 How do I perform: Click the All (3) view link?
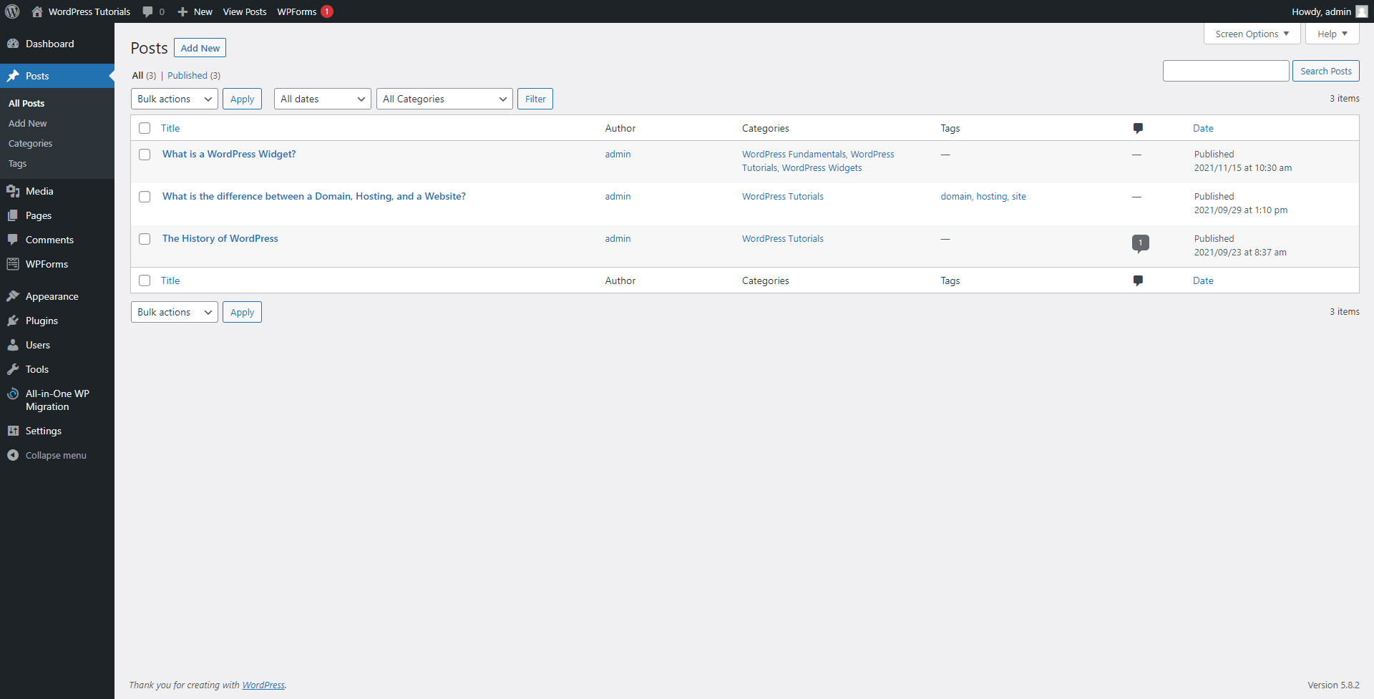(144, 75)
